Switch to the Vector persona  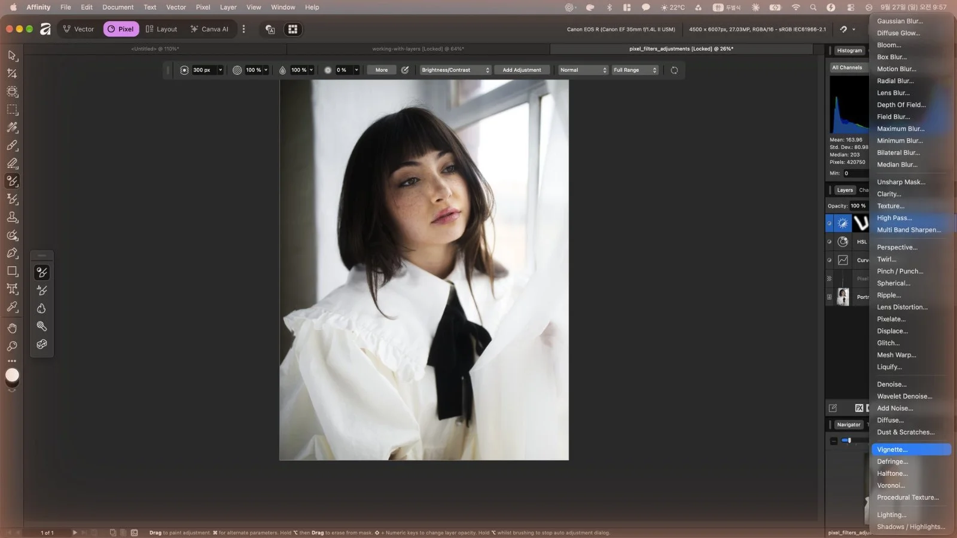(x=78, y=29)
